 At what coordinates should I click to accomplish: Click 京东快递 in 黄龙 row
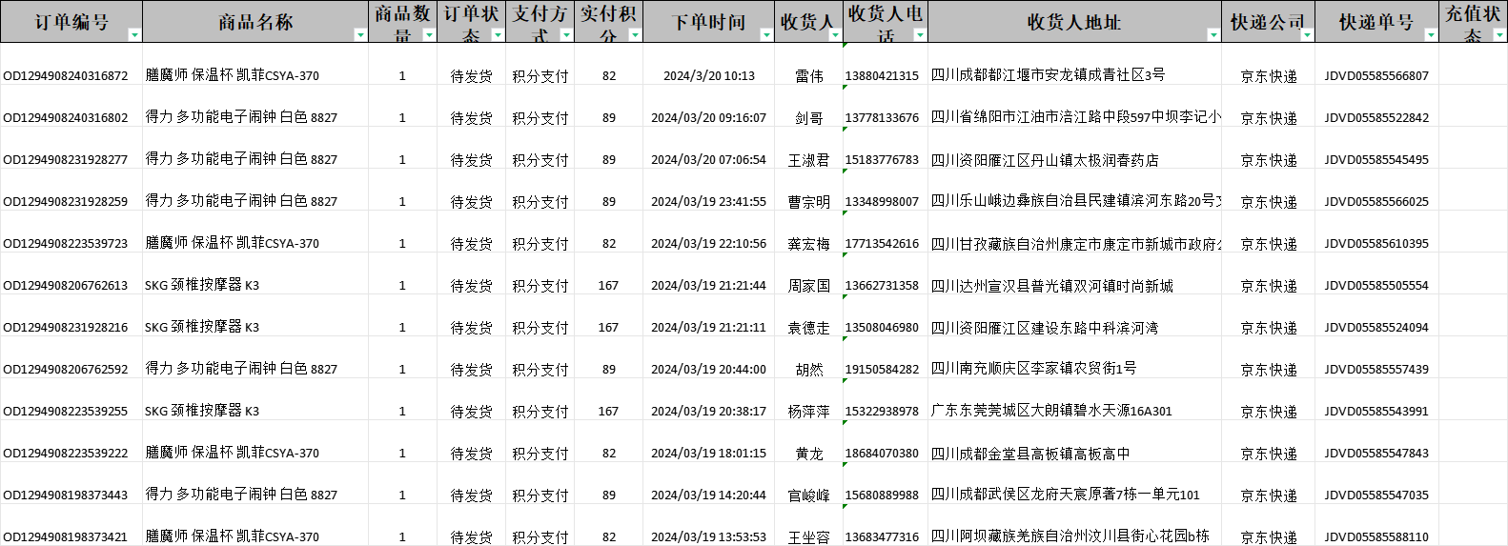1269,454
